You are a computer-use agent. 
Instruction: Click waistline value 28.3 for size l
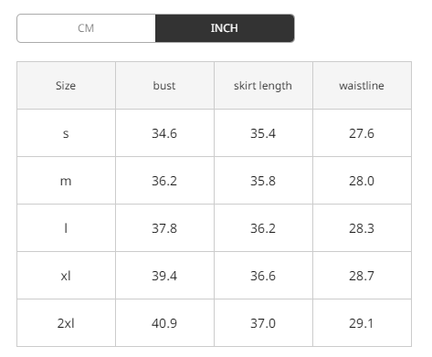click(362, 228)
